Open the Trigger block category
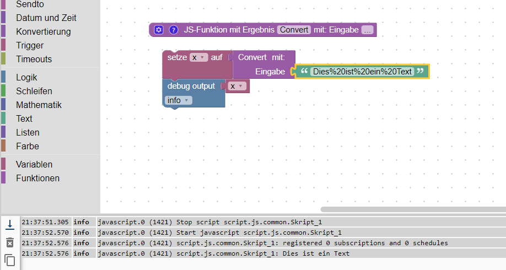The image size is (506, 270). click(30, 46)
